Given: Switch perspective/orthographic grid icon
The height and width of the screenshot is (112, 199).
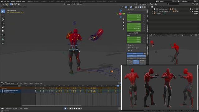Looking at the screenshot, I should 123,29.
